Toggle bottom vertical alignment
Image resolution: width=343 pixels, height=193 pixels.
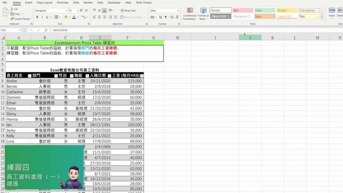pos(105,10)
